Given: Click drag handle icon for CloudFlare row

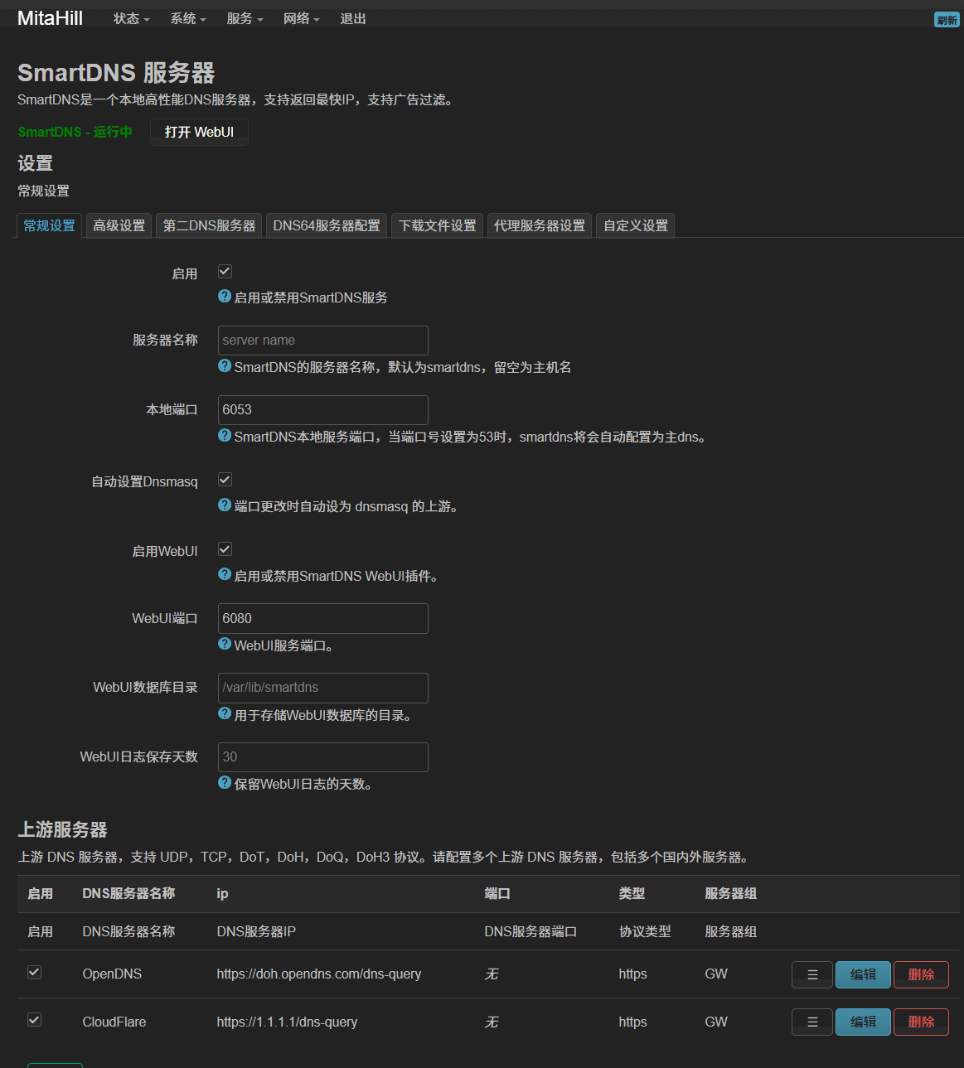Looking at the screenshot, I should (x=812, y=1022).
